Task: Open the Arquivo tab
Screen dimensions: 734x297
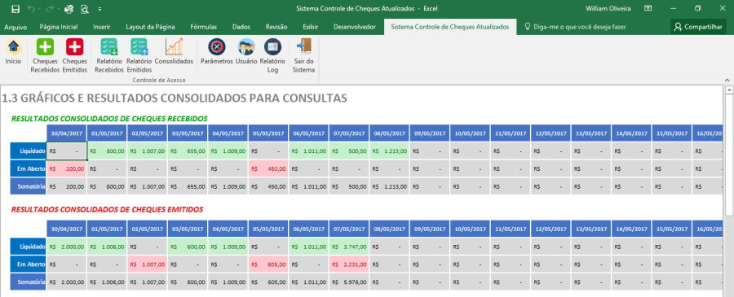Action: point(15,27)
